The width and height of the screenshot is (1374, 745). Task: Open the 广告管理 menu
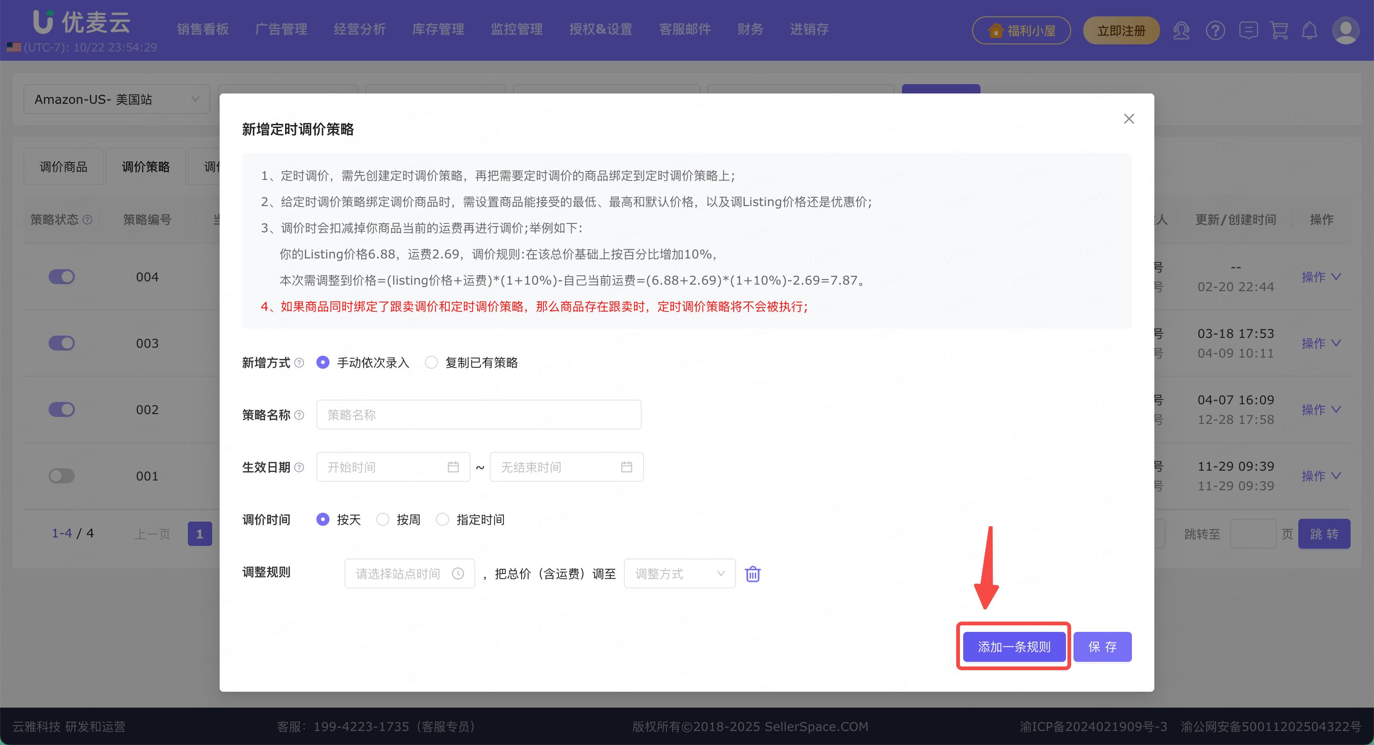281,29
